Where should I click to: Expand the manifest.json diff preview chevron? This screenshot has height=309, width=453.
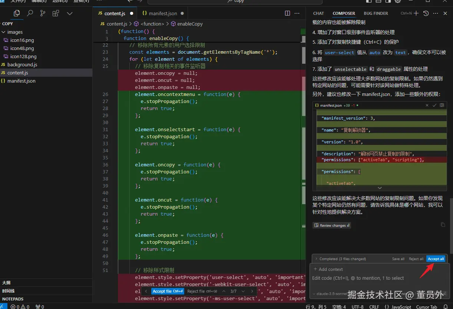379,188
